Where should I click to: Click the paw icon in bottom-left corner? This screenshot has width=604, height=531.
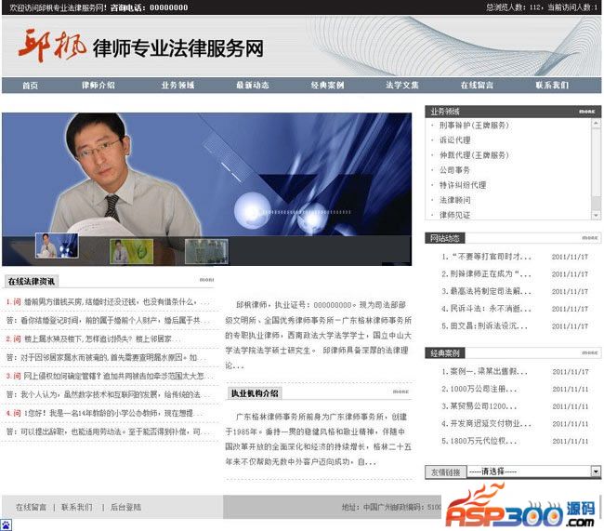[x=6, y=524]
